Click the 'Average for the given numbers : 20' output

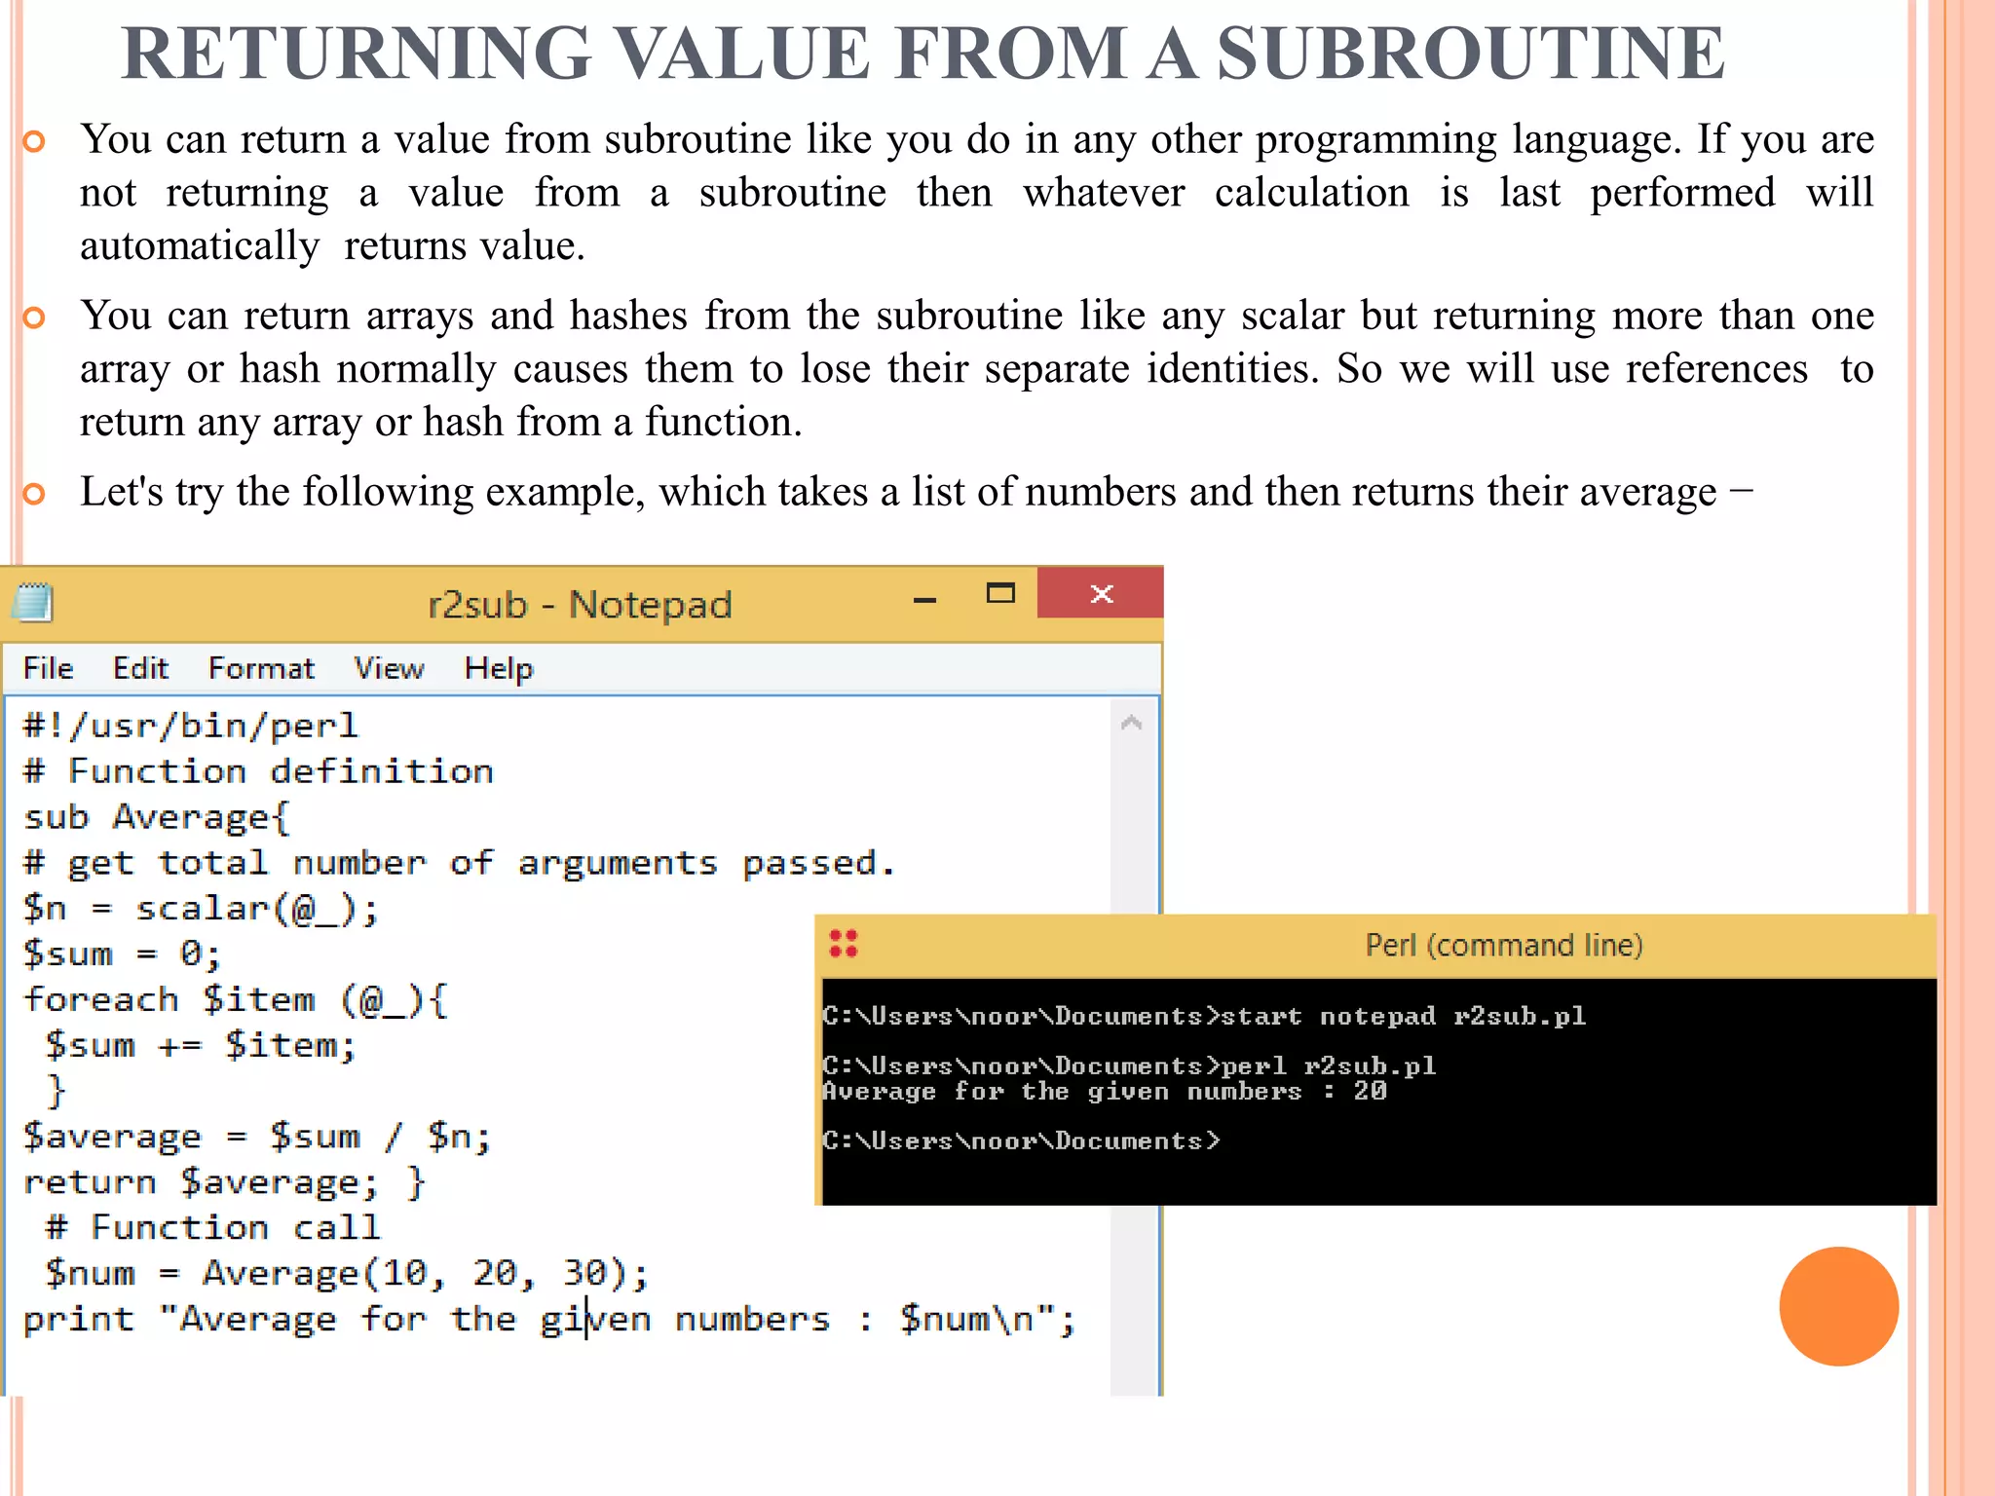tap(1105, 1091)
